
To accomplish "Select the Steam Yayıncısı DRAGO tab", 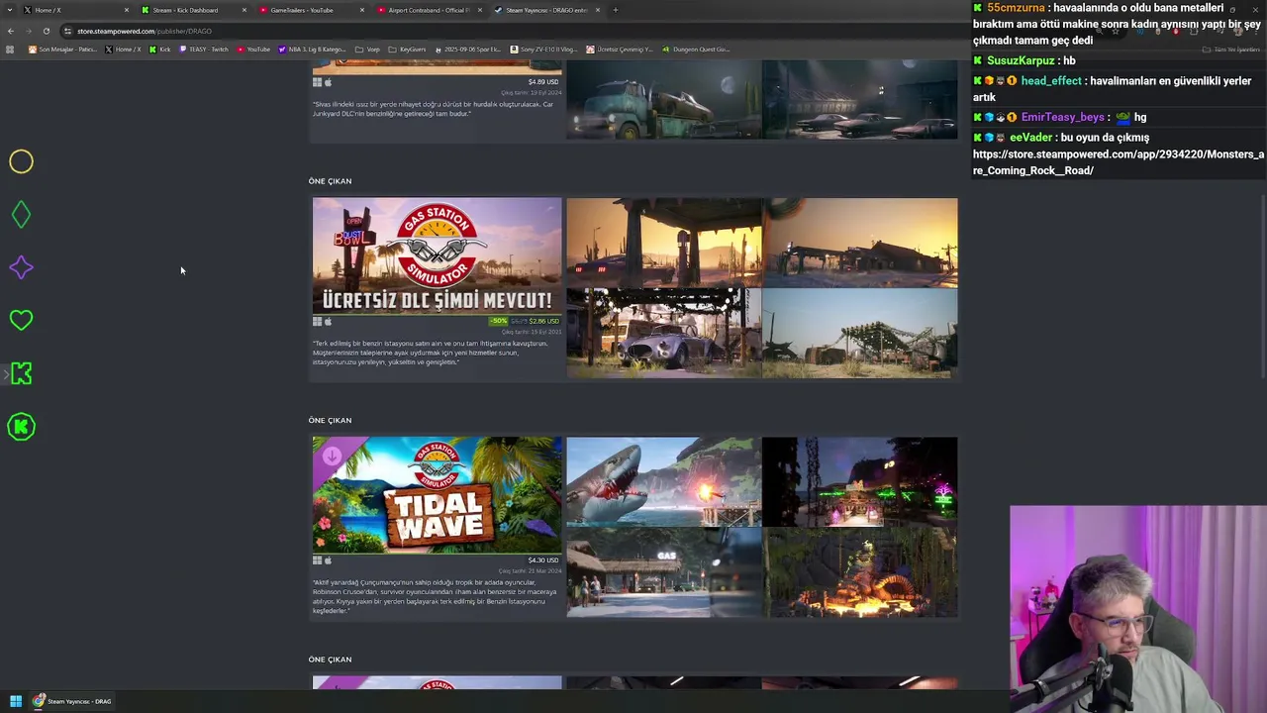I will pyautogui.click(x=545, y=10).
